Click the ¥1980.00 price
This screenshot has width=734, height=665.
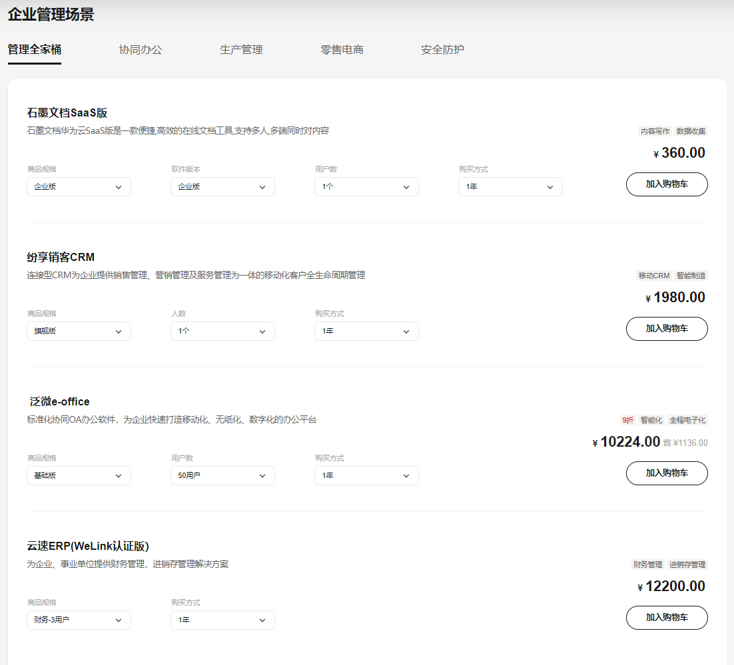pyautogui.click(x=675, y=298)
